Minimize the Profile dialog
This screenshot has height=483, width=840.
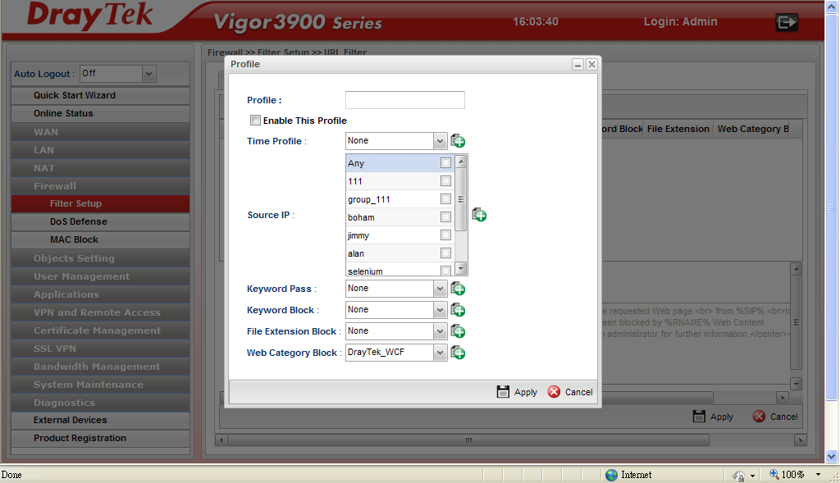pos(577,65)
